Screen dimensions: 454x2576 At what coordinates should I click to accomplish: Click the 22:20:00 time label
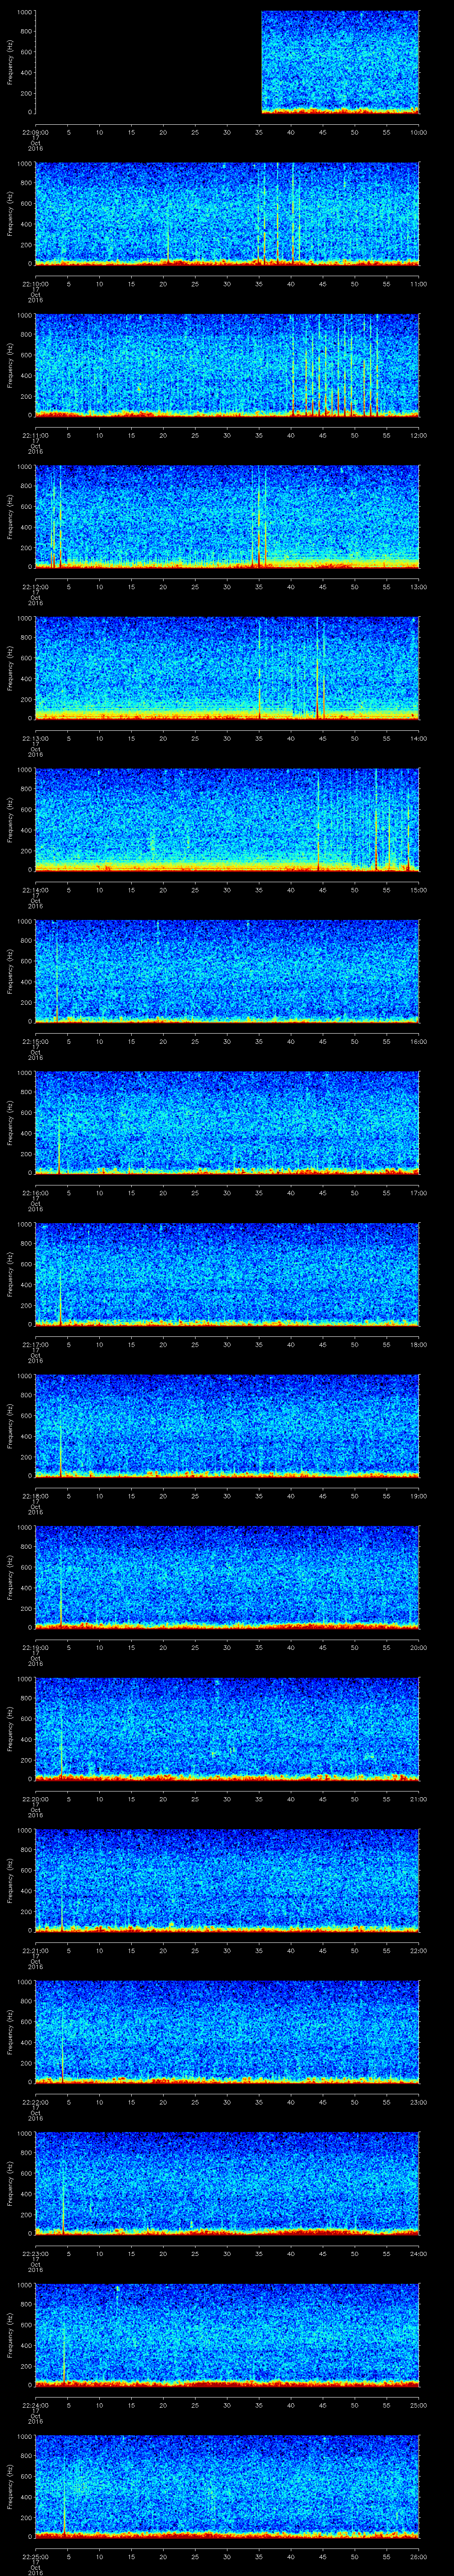(35, 1799)
